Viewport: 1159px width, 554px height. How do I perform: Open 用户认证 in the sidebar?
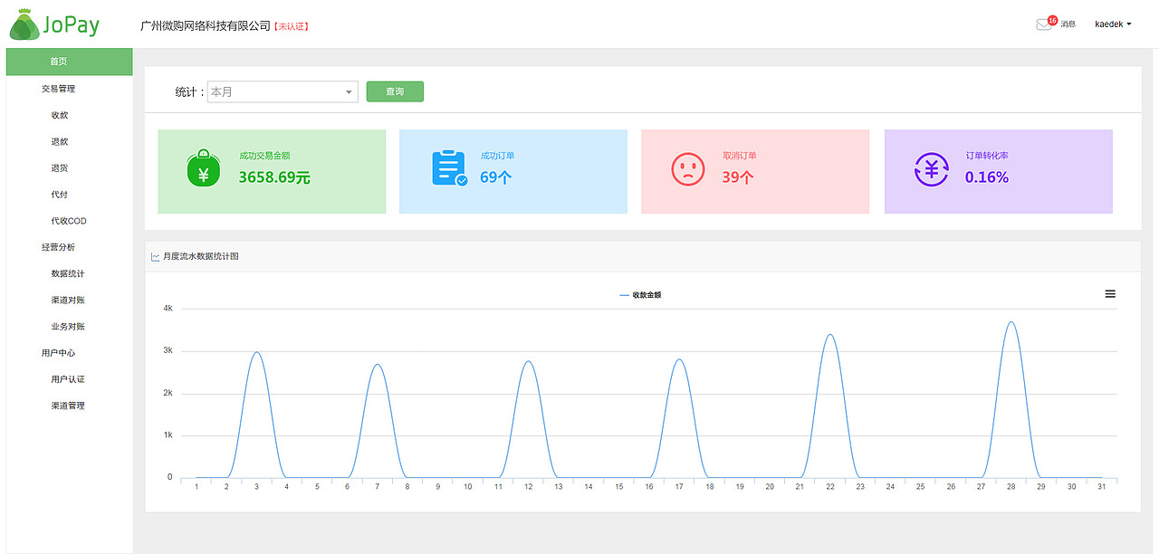(68, 379)
